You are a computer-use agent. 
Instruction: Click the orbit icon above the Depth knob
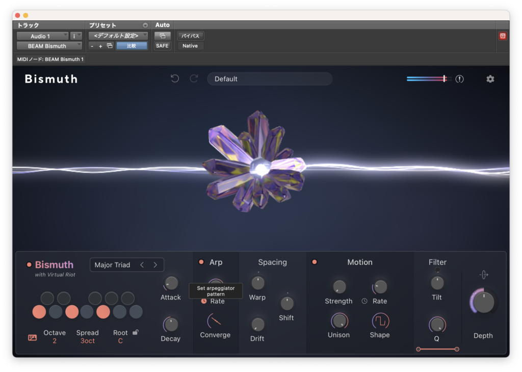click(484, 275)
